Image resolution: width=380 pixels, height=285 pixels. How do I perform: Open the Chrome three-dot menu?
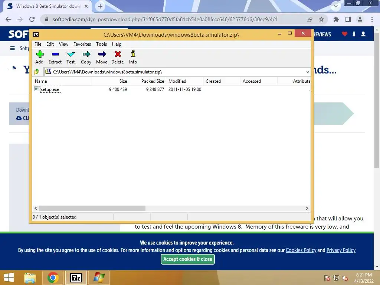372,19
